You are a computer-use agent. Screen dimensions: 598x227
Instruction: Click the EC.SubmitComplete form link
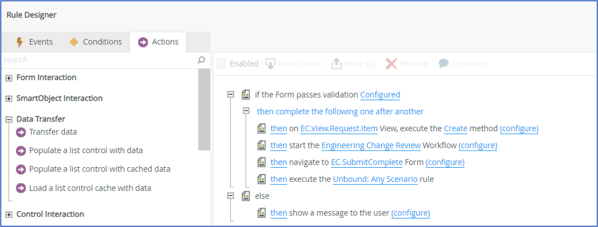point(366,162)
